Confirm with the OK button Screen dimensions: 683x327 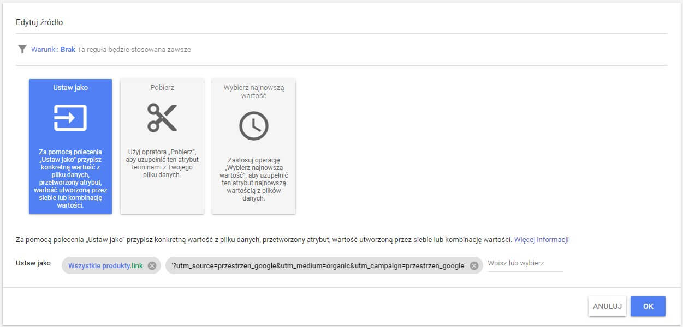[648, 306]
